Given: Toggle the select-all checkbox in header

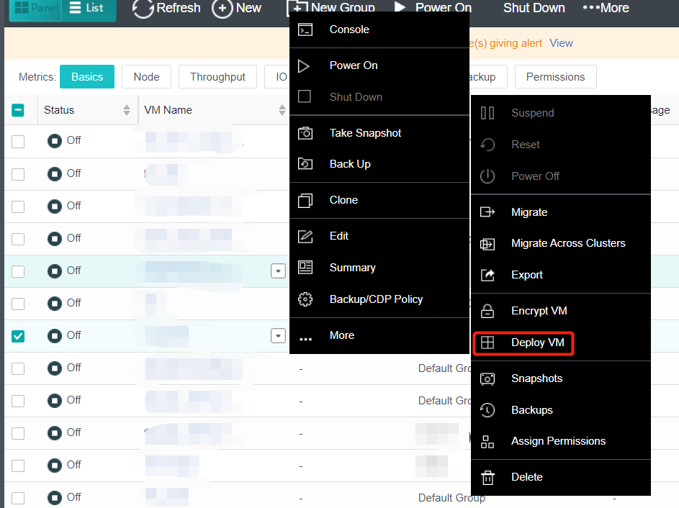Looking at the screenshot, I should click(x=18, y=110).
